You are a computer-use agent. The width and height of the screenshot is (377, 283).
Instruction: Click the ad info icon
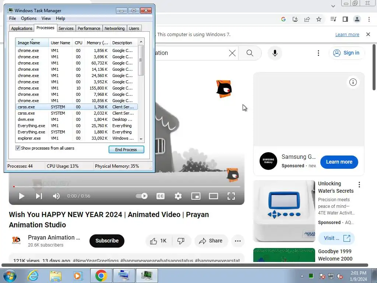[x=353, y=82]
